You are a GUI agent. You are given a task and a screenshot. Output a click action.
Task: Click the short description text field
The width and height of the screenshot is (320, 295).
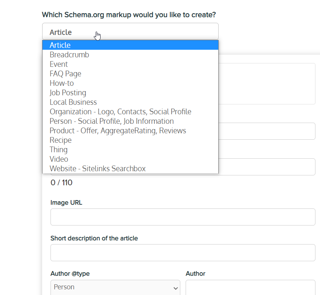tap(183, 252)
